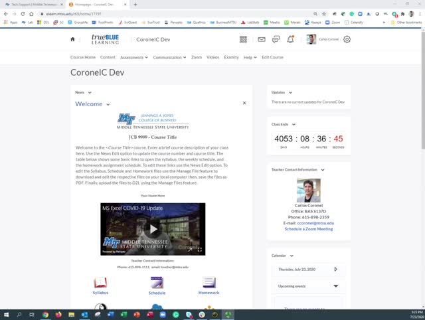Open the subscription alerts chat icon
The width and height of the screenshot is (425, 320).
pyautogui.click(x=276, y=40)
